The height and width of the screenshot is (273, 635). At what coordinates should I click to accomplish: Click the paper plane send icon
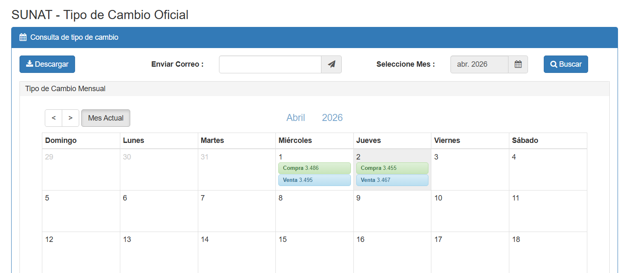click(331, 64)
